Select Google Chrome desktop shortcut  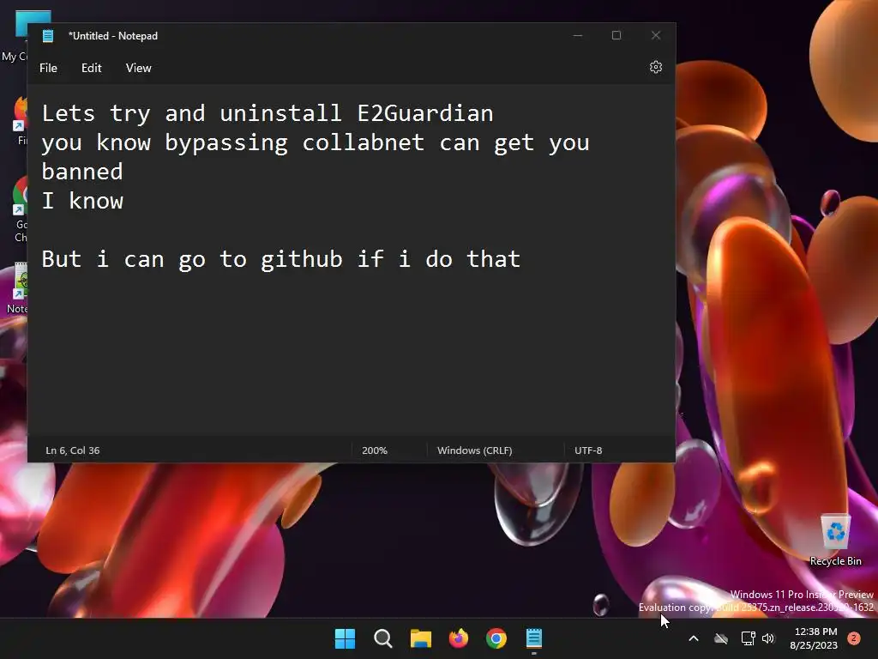click(x=21, y=209)
